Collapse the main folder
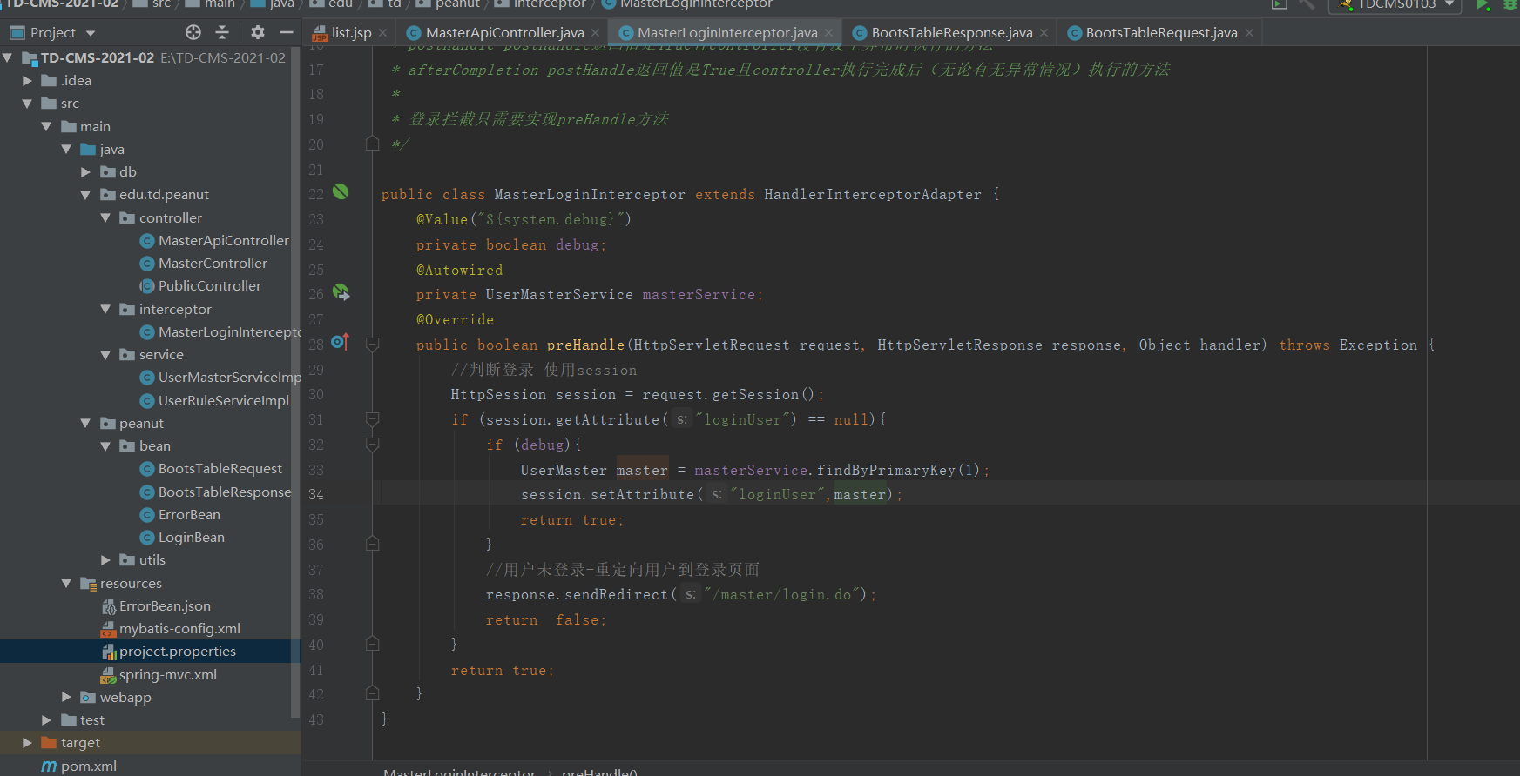The height and width of the screenshot is (776, 1520). 46,126
